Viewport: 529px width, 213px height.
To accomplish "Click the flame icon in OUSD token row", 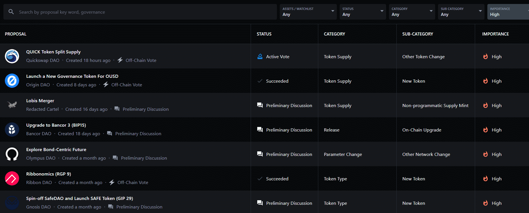I will (485, 81).
